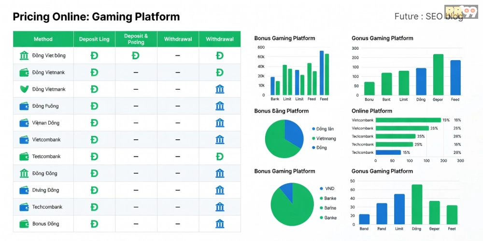
Task: Click the RR99 logo in the corner
Action: (x=468, y=13)
